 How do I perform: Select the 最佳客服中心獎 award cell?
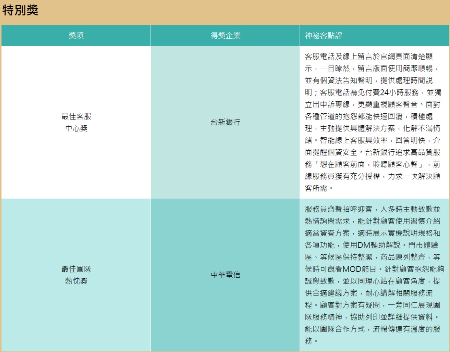click(x=76, y=122)
